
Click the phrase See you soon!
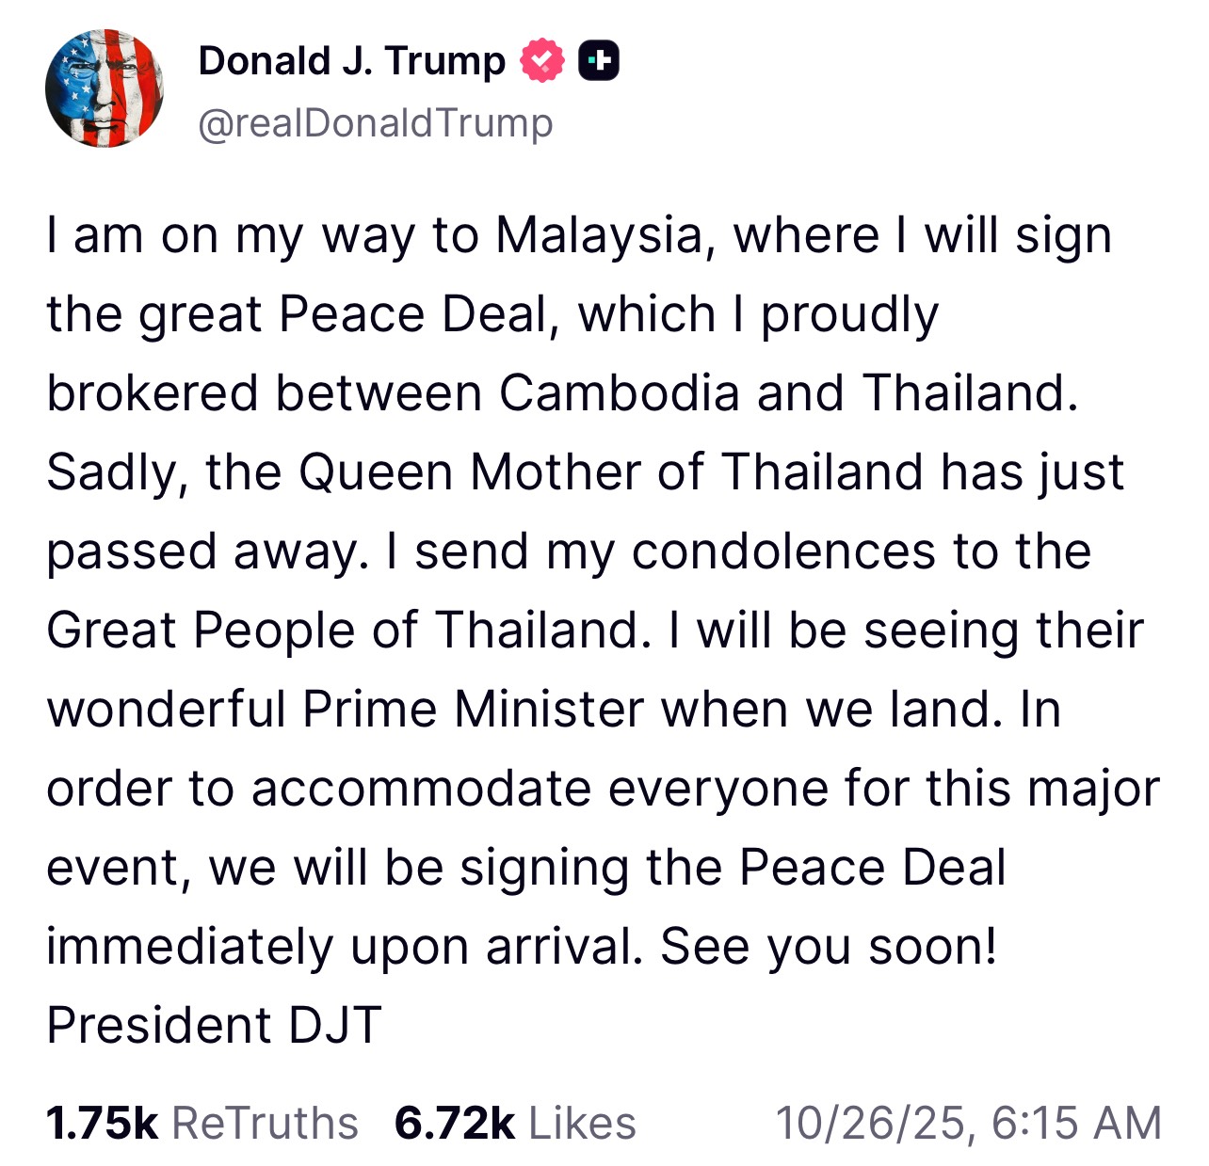[x=828, y=946]
